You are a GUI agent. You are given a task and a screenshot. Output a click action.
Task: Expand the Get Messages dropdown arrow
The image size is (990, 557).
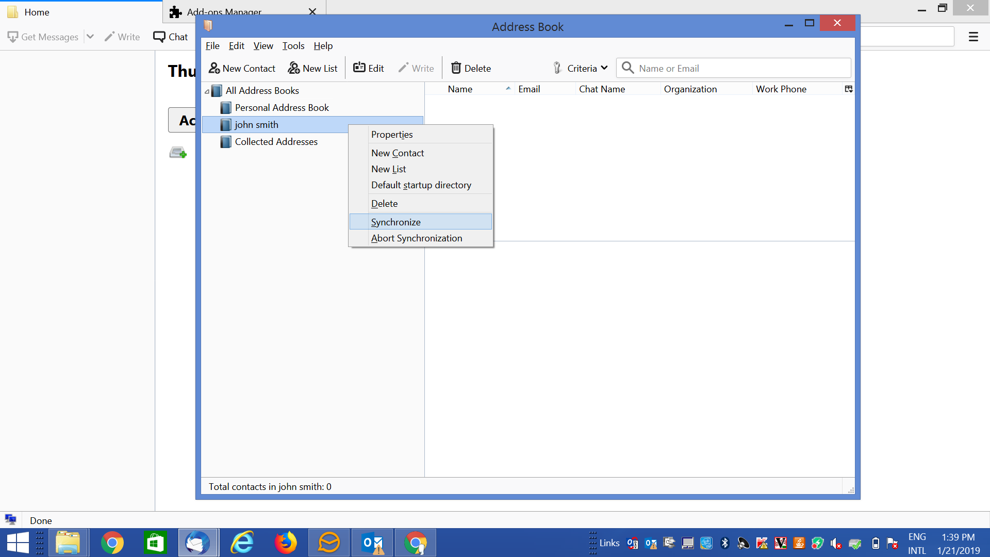click(90, 37)
